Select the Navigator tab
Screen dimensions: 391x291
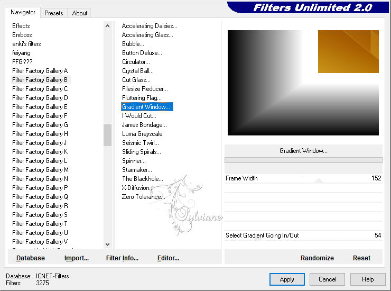pos(23,12)
